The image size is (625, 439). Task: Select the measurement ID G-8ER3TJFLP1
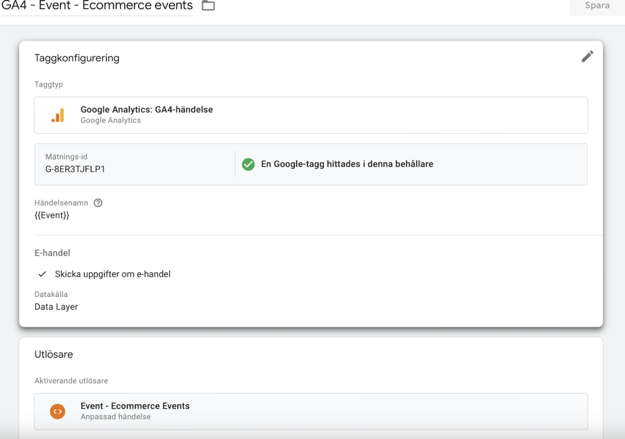75,169
